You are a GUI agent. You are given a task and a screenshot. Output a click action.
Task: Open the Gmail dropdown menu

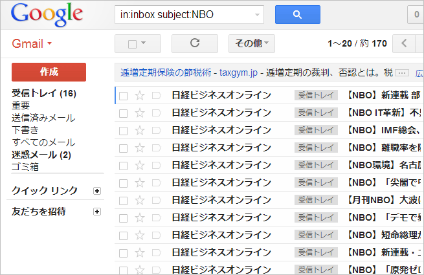point(32,43)
